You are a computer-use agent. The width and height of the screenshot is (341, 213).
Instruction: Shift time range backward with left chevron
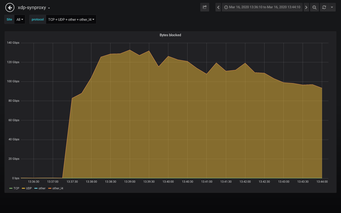[218, 7]
